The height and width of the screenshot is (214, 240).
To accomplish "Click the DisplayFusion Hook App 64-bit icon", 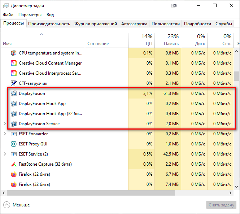I will 14,104.
